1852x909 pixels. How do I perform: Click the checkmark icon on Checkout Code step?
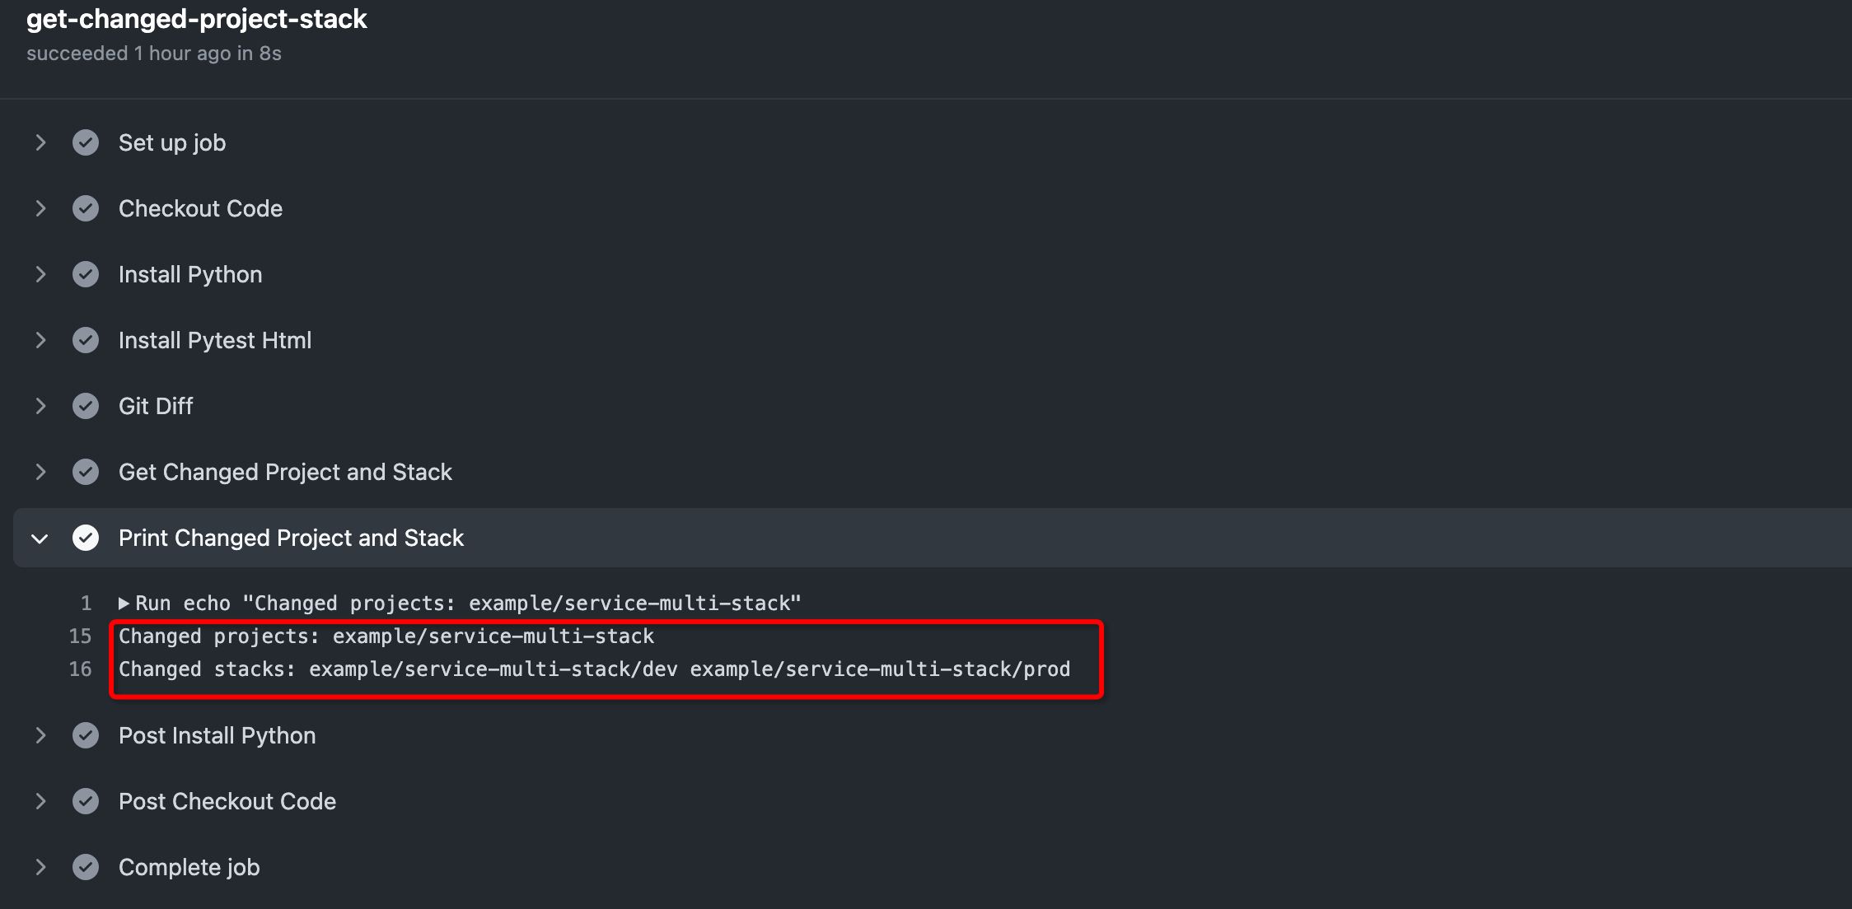pos(86,208)
